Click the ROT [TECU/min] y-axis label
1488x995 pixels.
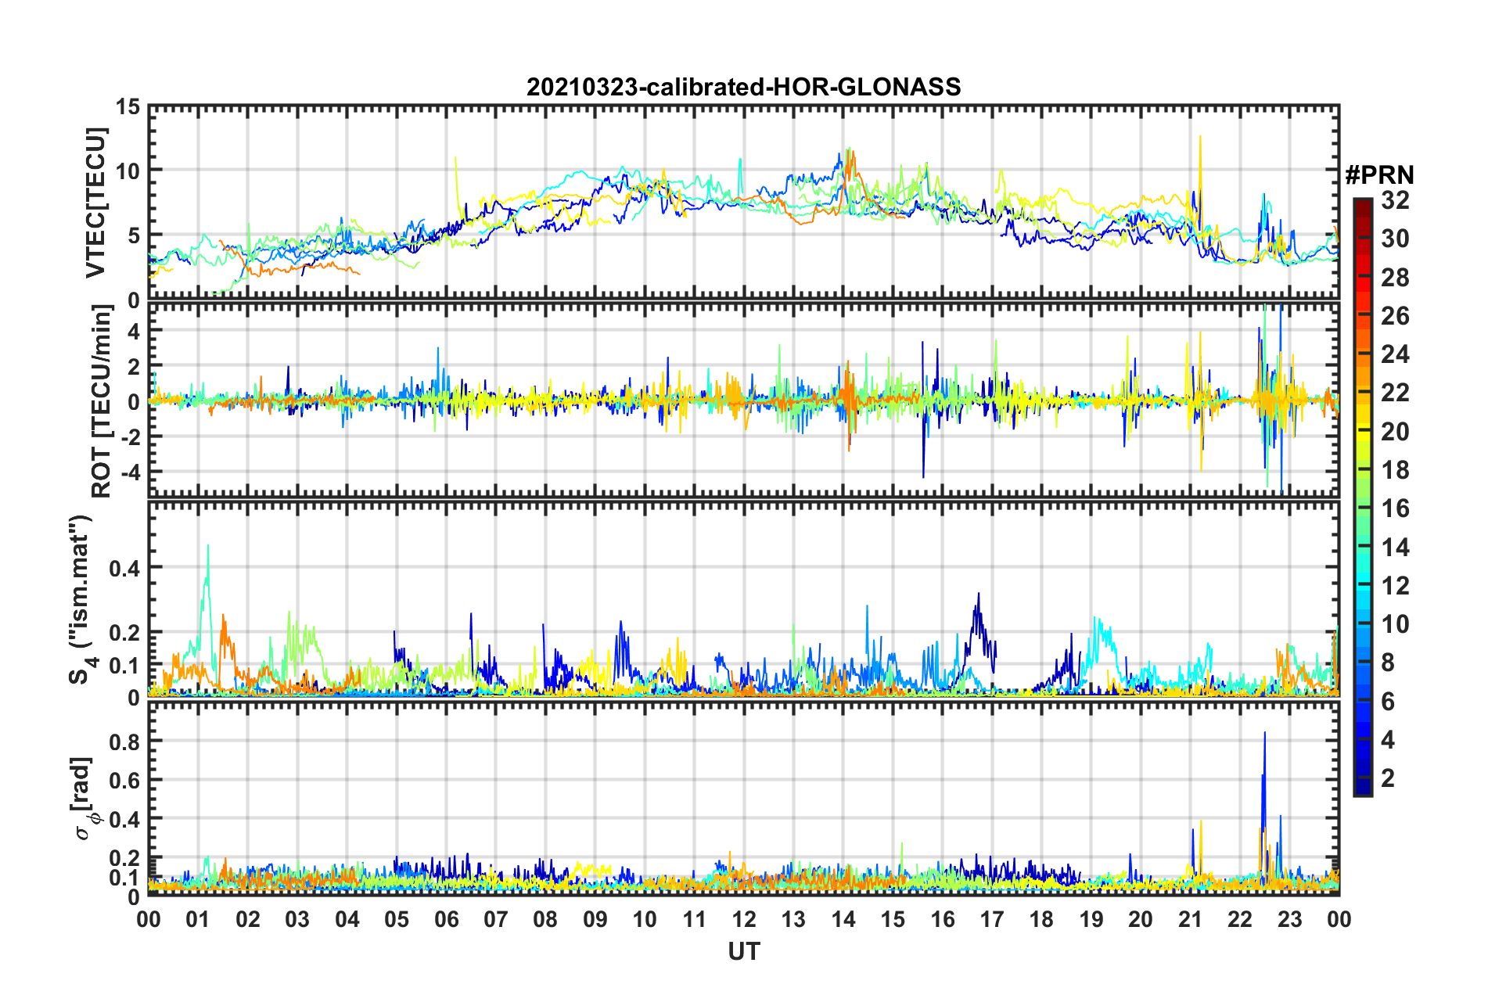pyautogui.click(x=101, y=401)
